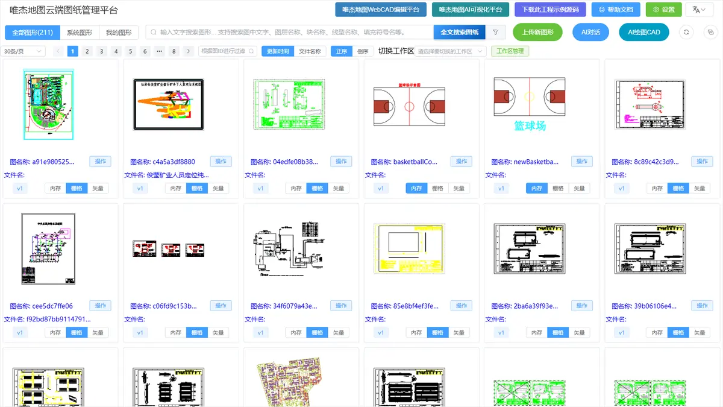Open 操作 menu for map c4a5a3df8880

click(x=221, y=162)
